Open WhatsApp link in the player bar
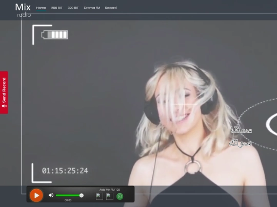Viewport: 277px width, 207px height. coord(120,196)
